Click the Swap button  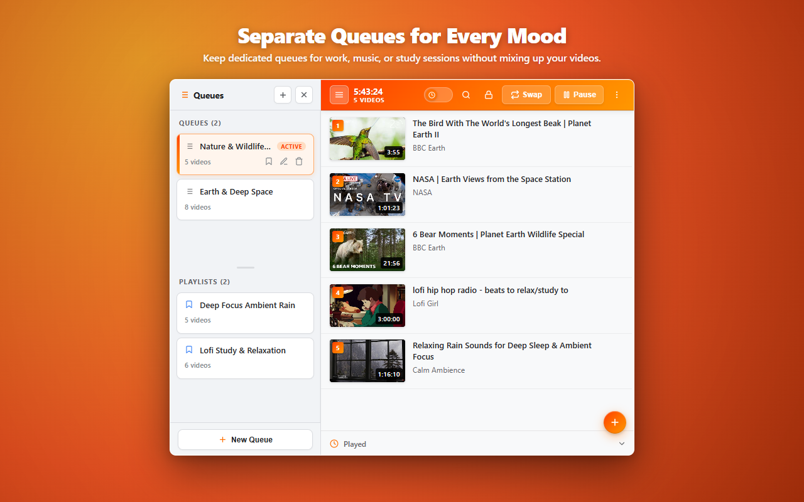click(526, 95)
